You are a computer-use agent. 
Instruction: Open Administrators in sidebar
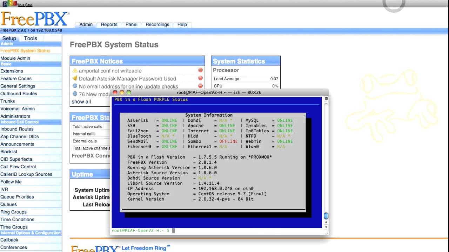click(15, 116)
